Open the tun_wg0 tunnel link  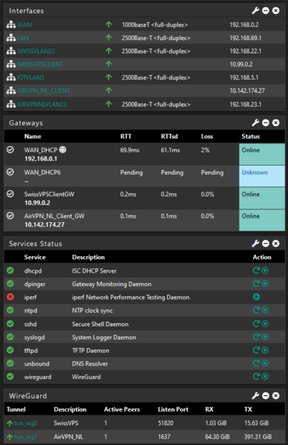click(25, 423)
